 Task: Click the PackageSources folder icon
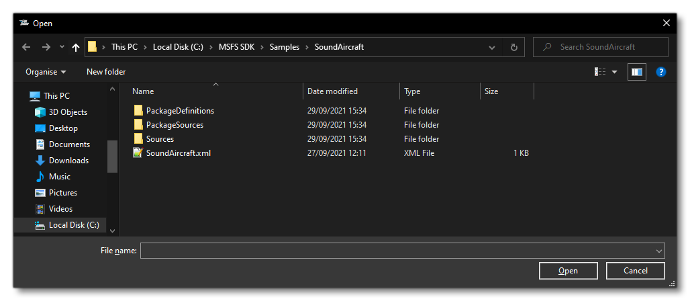[138, 124]
